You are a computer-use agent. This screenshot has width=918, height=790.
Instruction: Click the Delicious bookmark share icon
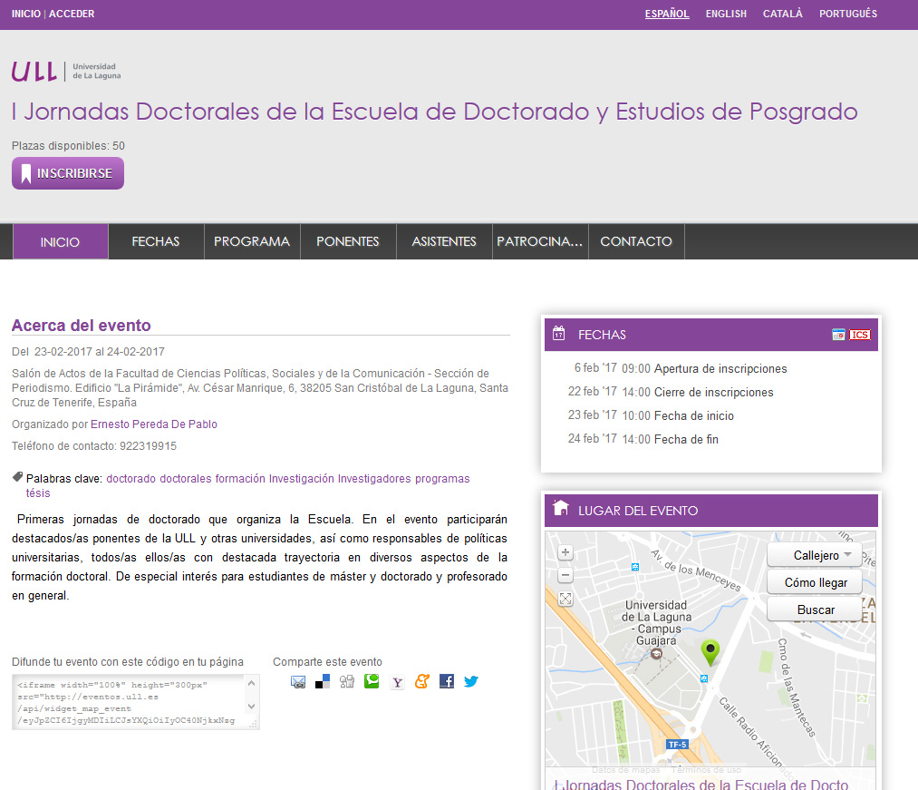pyautogui.click(x=323, y=682)
